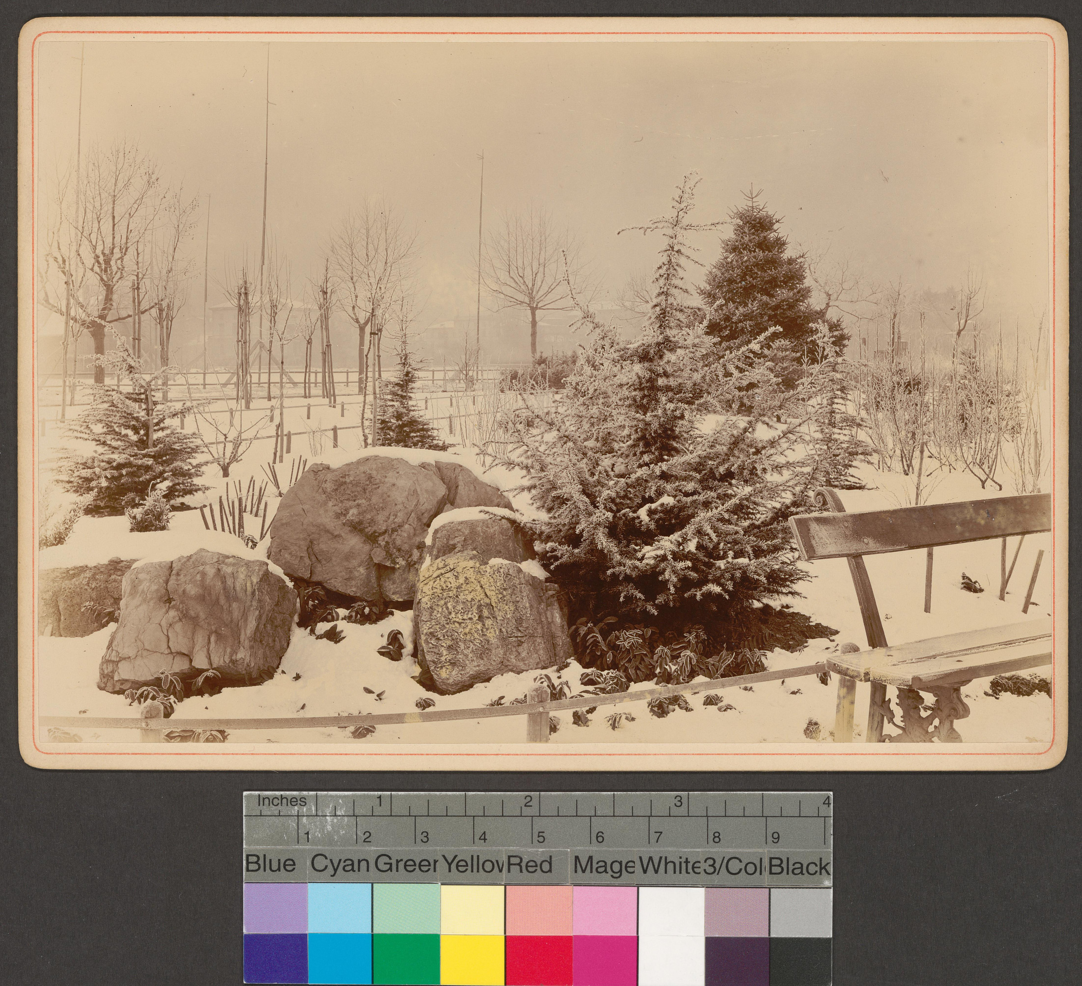Click the saturated cyan color swatch
Image resolution: width=1082 pixels, height=986 pixels.
point(340,958)
